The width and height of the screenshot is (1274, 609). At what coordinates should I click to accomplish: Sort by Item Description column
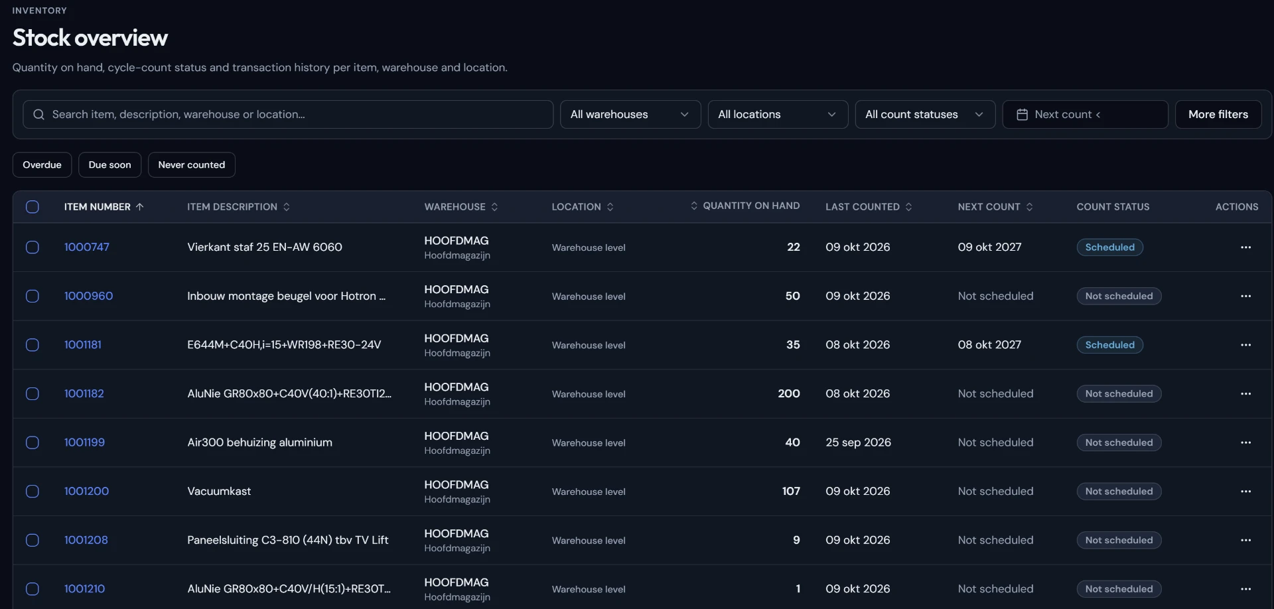[239, 207]
